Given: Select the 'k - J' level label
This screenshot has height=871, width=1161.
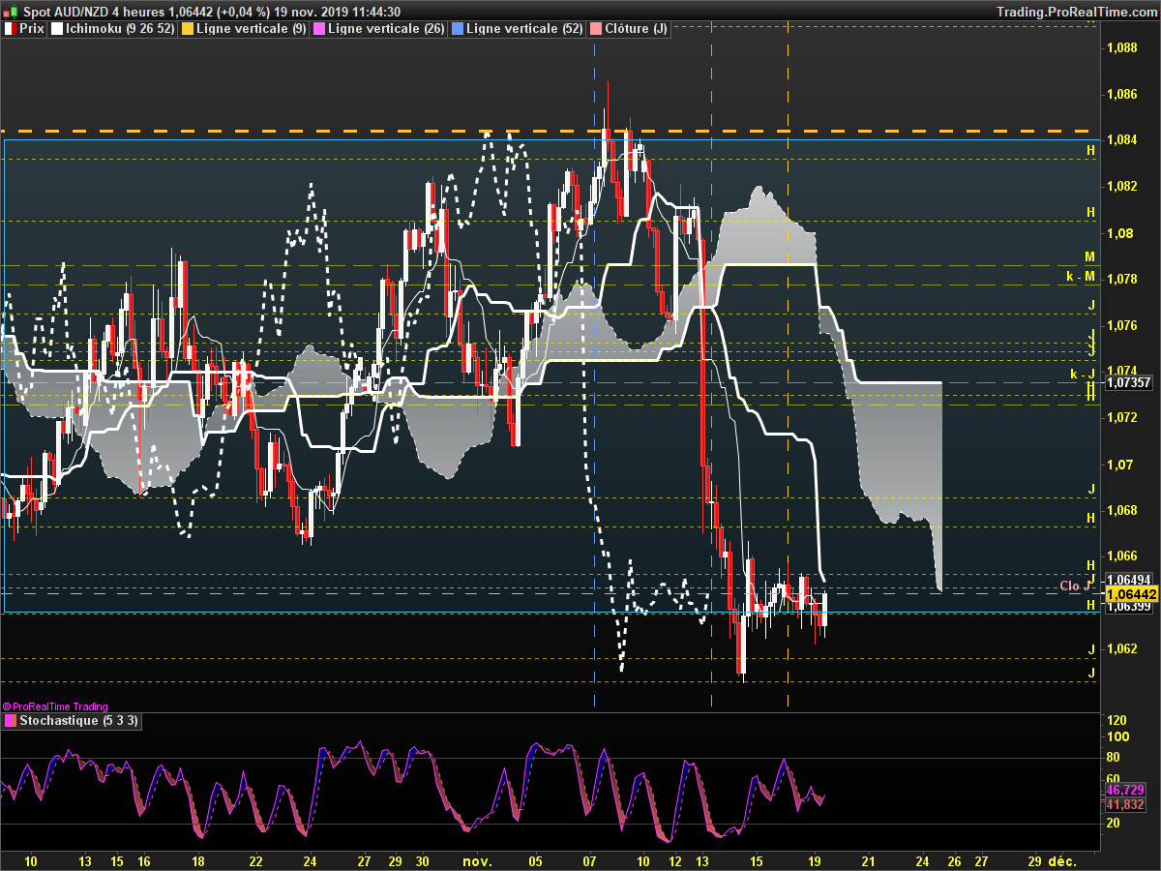Looking at the screenshot, I should [1082, 375].
